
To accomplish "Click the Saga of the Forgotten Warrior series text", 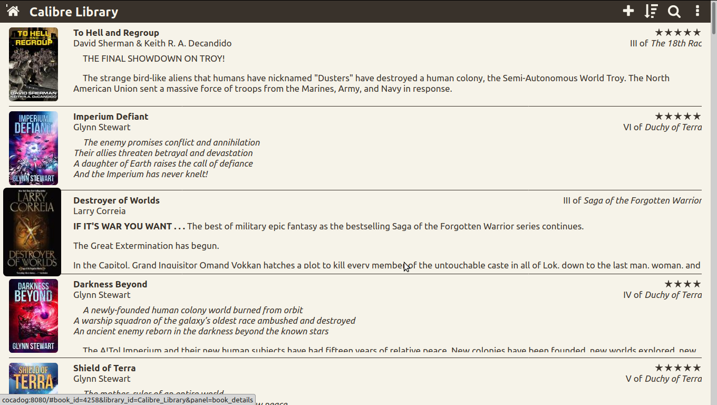I will coord(642,200).
